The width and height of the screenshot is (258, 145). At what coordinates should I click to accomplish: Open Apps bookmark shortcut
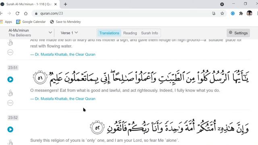click(x=6, y=22)
